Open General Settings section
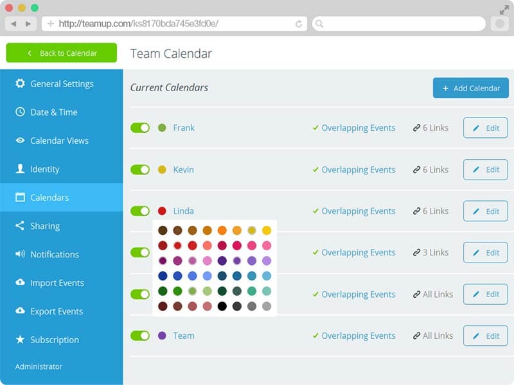The height and width of the screenshot is (385, 514). point(61,83)
